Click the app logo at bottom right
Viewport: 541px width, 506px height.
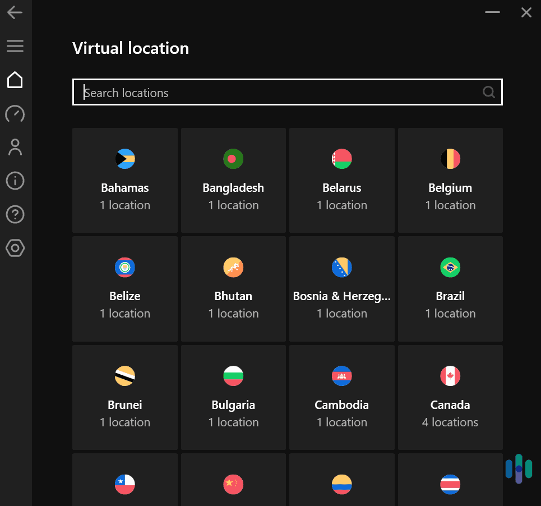pos(519,468)
